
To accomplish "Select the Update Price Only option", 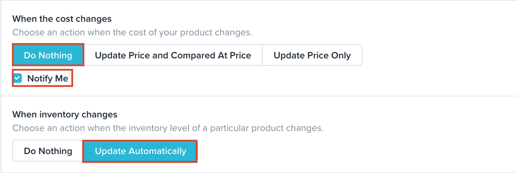I will [312, 56].
